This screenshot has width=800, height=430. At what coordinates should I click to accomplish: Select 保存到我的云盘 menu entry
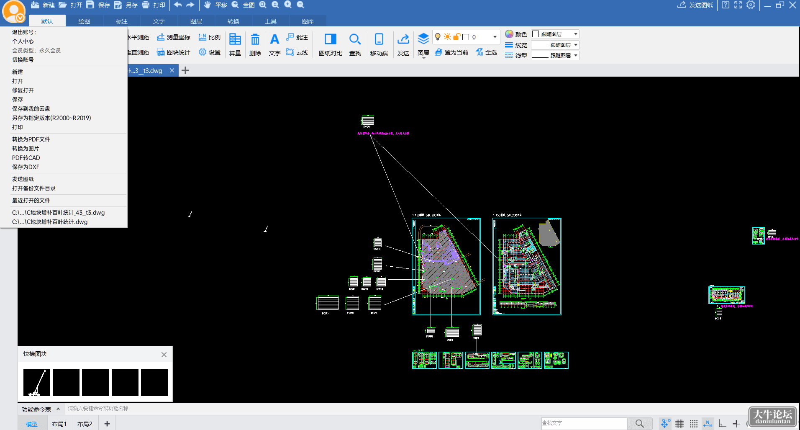[31, 109]
